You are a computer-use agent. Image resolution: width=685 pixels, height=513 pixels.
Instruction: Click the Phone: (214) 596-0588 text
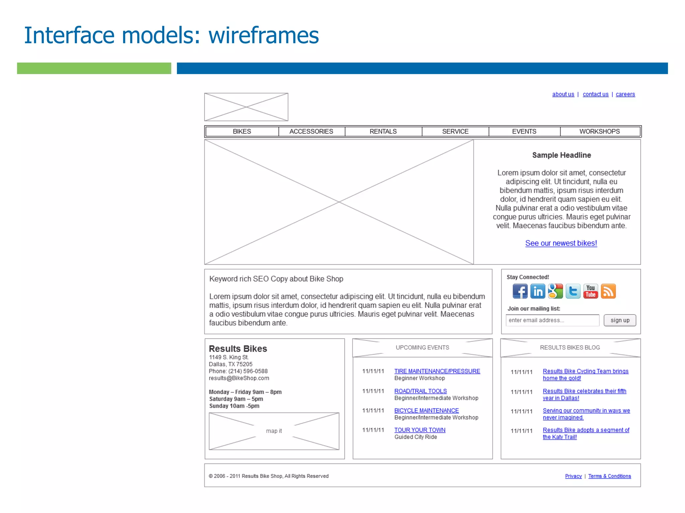[x=238, y=371]
